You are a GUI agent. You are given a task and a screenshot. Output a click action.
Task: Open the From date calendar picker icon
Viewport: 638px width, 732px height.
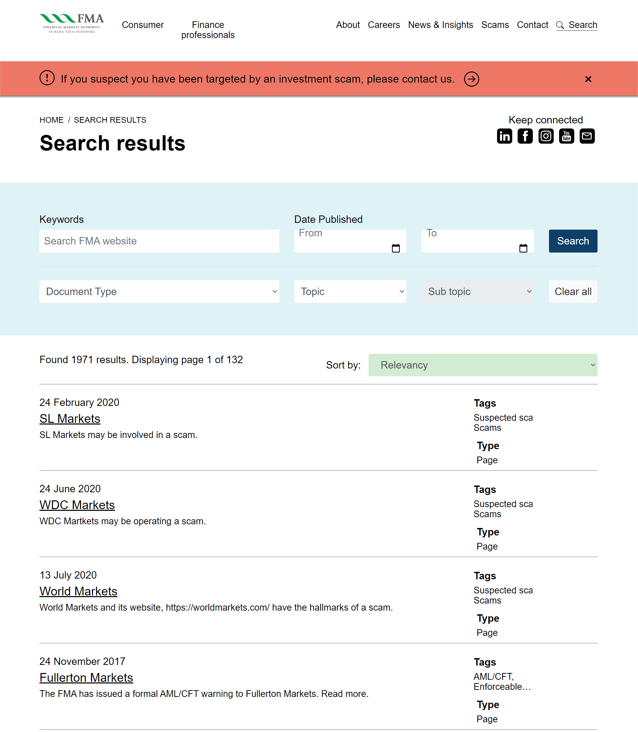396,248
